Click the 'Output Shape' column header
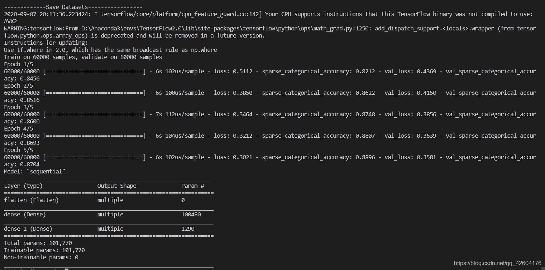545x270 pixels. point(117,186)
